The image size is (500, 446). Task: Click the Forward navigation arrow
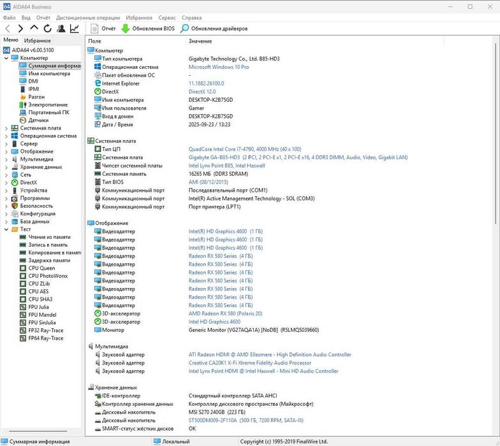click(x=20, y=29)
